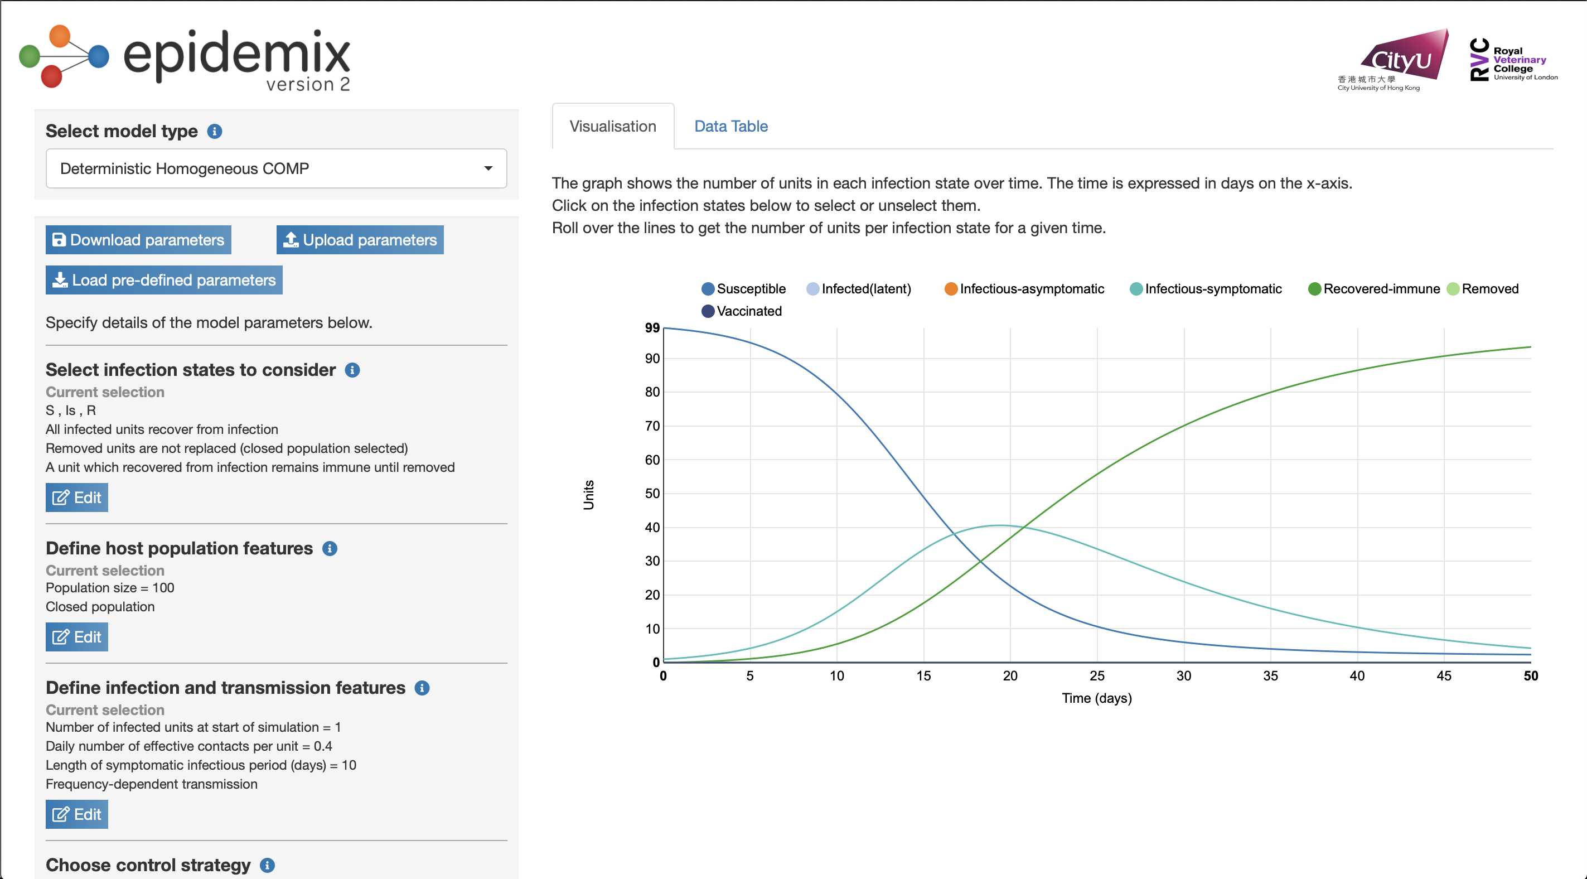Click the dropdown arrow of model selector

click(488, 168)
